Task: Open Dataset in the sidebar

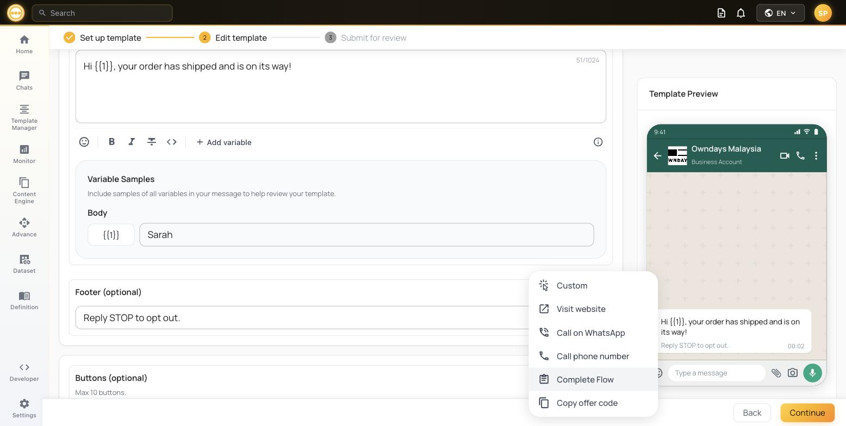Action: click(24, 264)
